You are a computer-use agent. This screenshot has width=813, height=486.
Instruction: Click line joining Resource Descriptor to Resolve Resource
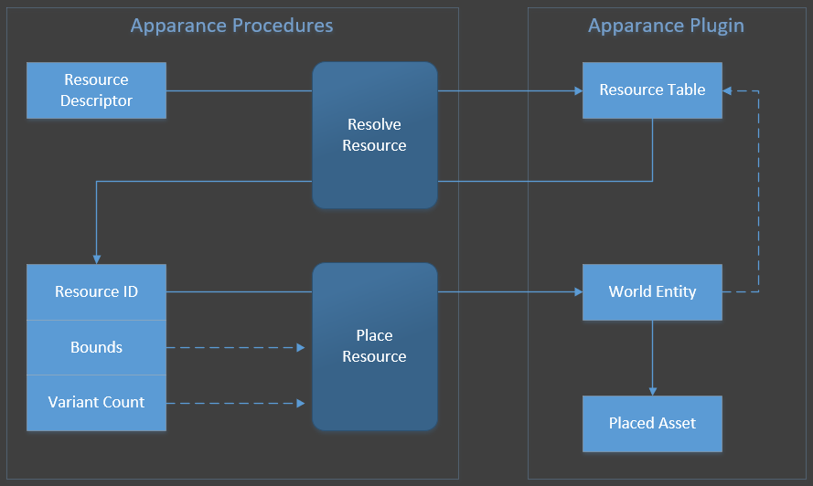pyautogui.click(x=239, y=90)
